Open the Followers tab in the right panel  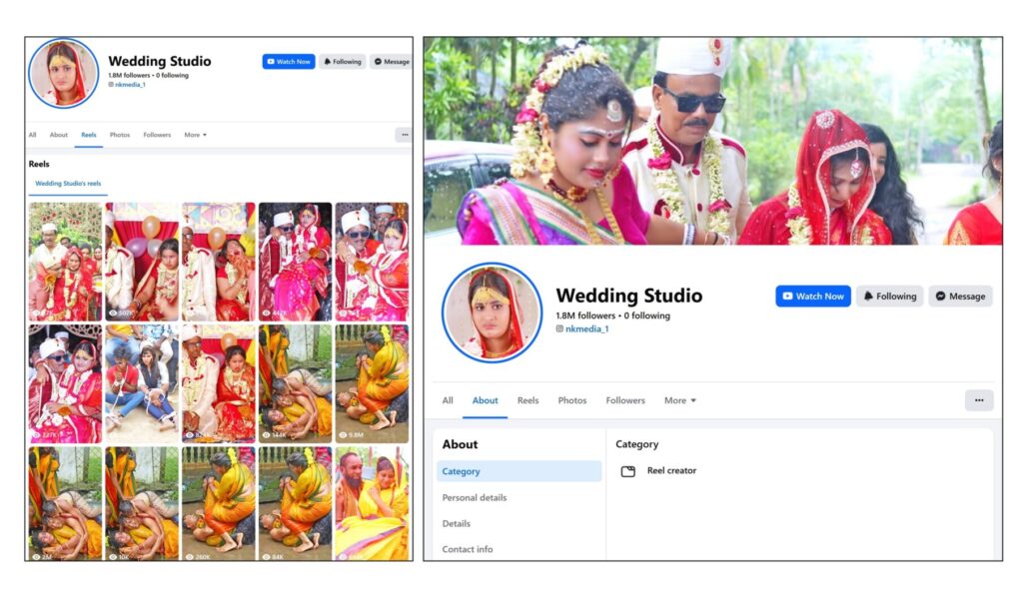[x=625, y=400]
